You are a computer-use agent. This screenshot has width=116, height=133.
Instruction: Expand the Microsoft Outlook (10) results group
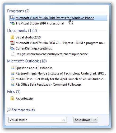click(x=27, y=61)
